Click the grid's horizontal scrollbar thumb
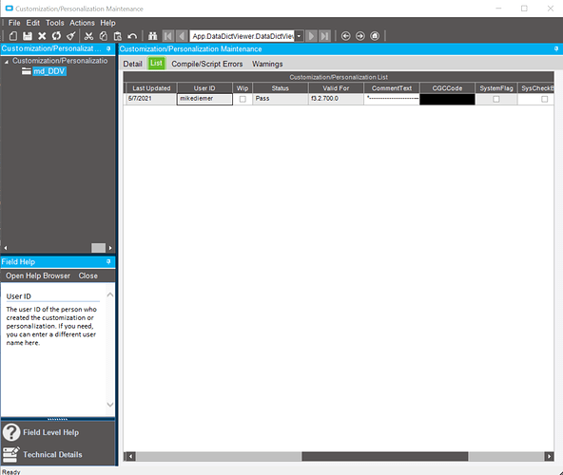The image size is (563, 475). pyautogui.click(x=385, y=456)
